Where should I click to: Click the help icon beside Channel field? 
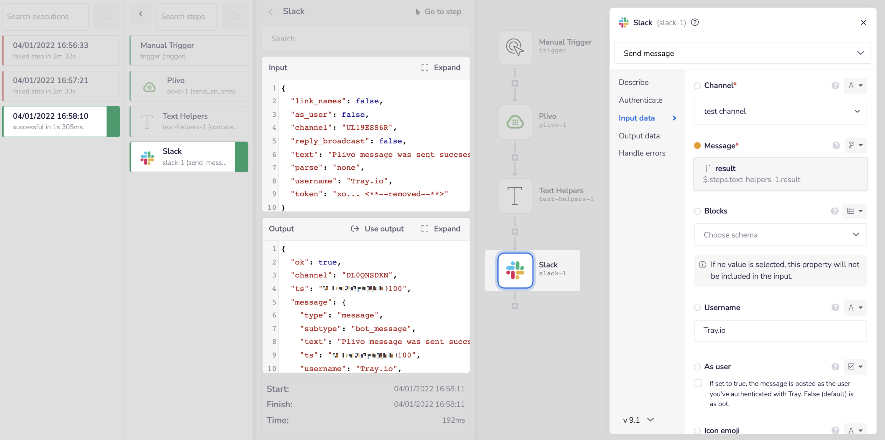pos(835,85)
